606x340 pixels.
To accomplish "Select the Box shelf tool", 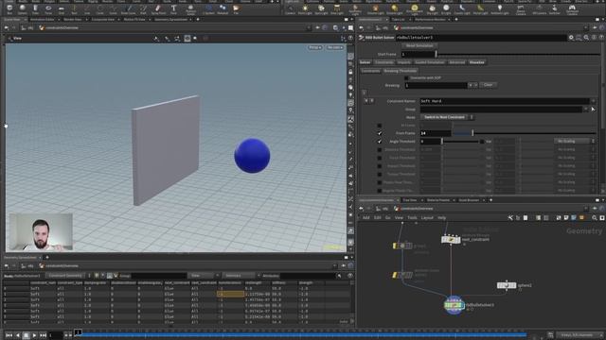I will (x=9, y=9).
